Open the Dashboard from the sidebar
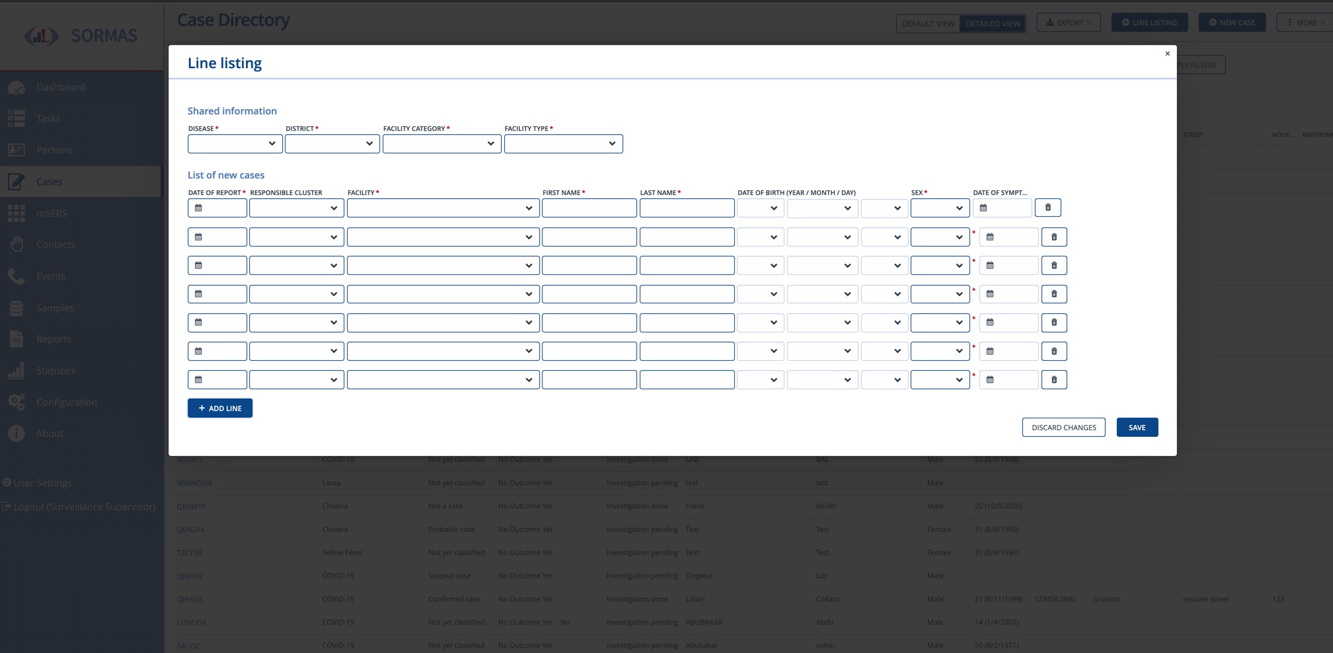This screenshot has height=653, width=1333. (x=17, y=87)
